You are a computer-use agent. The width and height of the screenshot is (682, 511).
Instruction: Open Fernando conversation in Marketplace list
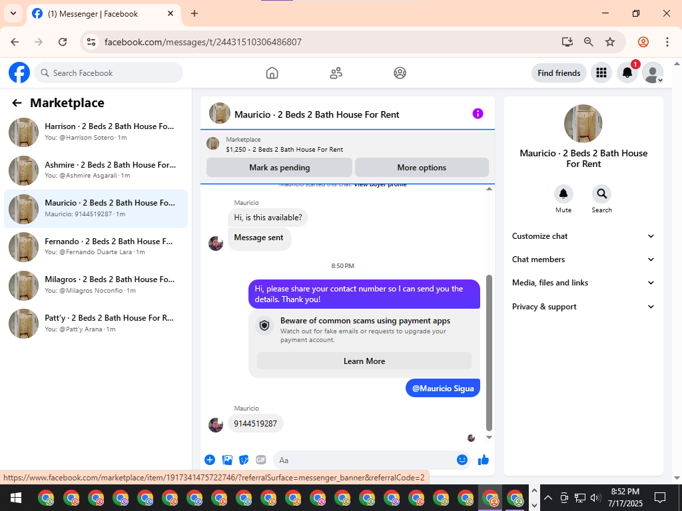pyautogui.click(x=96, y=247)
